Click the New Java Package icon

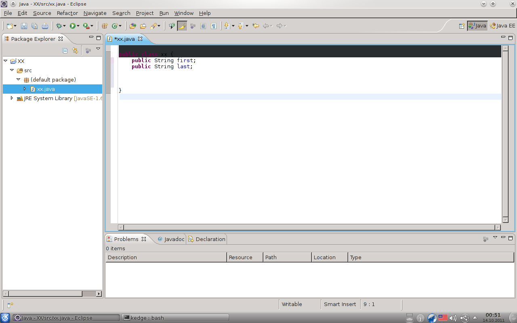coord(105,26)
